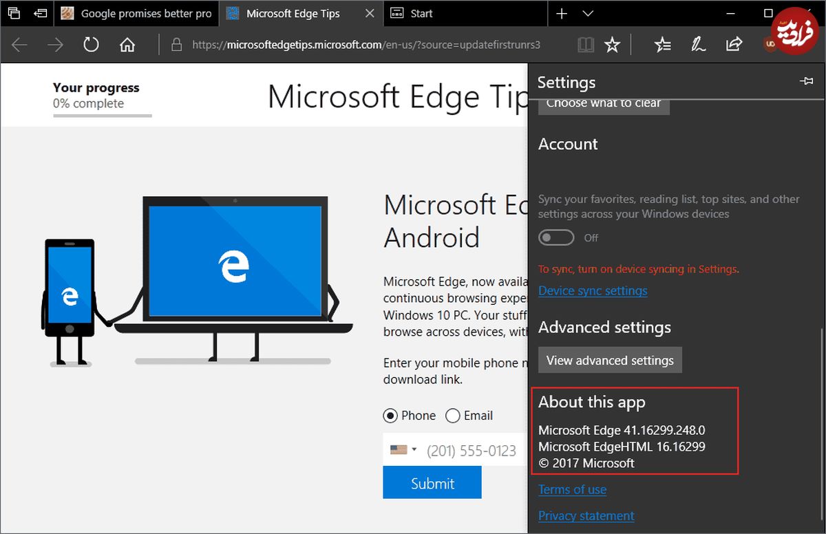Click the Account heading in Settings
The image size is (826, 534).
[x=568, y=144]
